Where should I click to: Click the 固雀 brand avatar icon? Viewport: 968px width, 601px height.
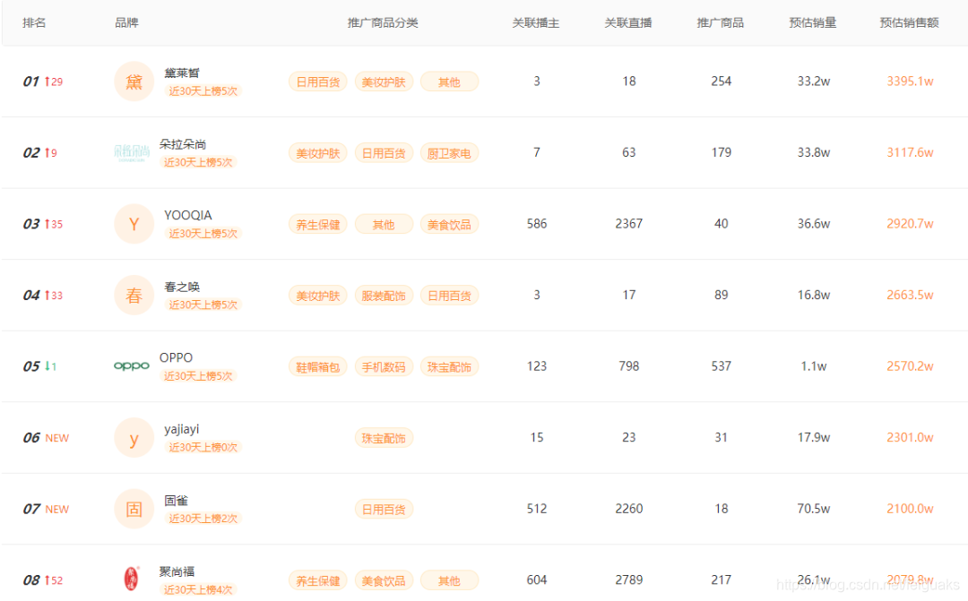(x=134, y=509)
